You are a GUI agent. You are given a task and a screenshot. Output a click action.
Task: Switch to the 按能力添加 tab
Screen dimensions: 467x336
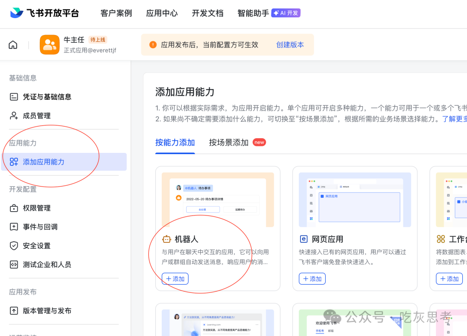[x=175, y=143]
